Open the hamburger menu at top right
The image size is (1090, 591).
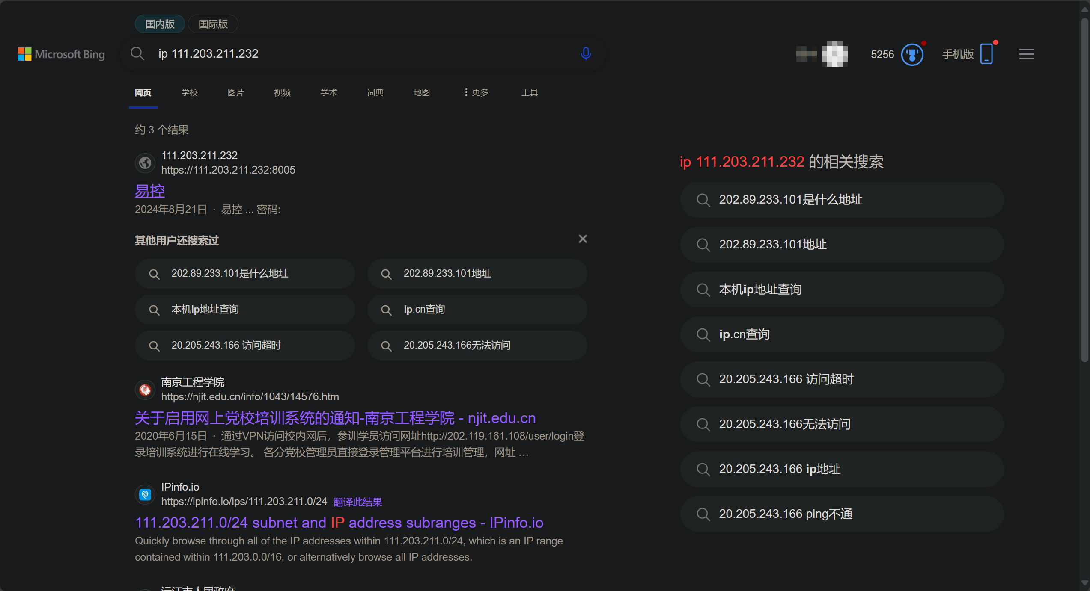point(1026,54)
